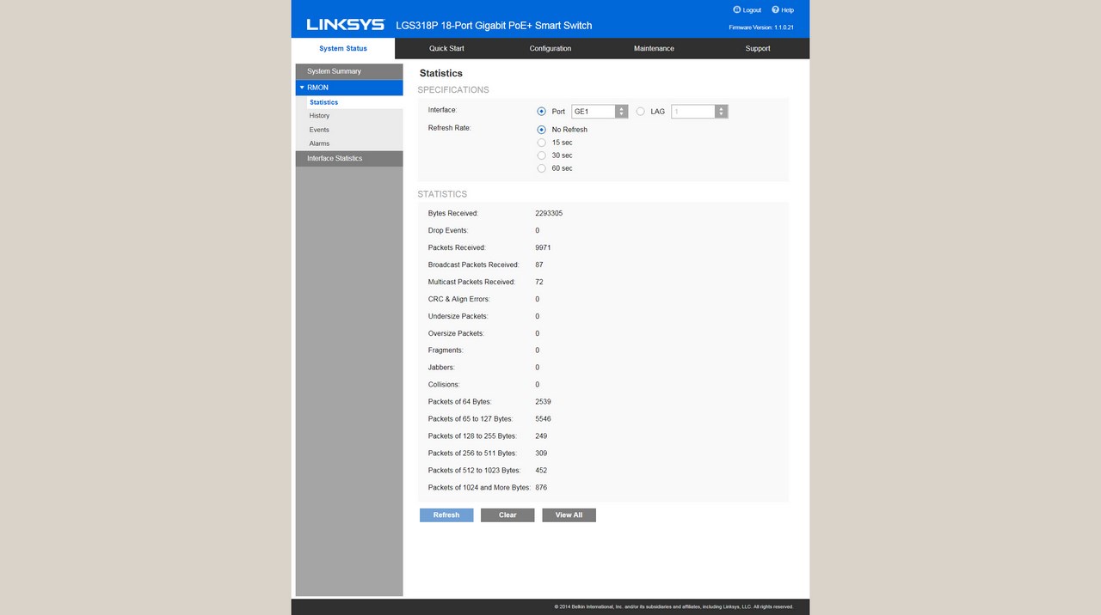The image size is (1101, 615).
Task: Click the Linksys logo
Action: click(x=345, y=25)
